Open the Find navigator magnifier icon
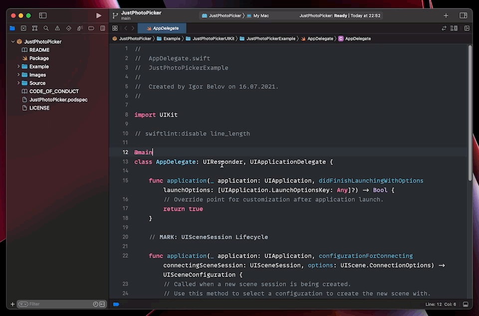Screen dimensions: 479x316 point(46,28)
